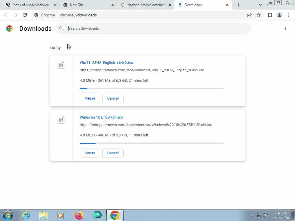The height and width of the screenshot is (221, 295).
Task: Close the Index of /isos/windows/ tab
Action: pos(55,5)
